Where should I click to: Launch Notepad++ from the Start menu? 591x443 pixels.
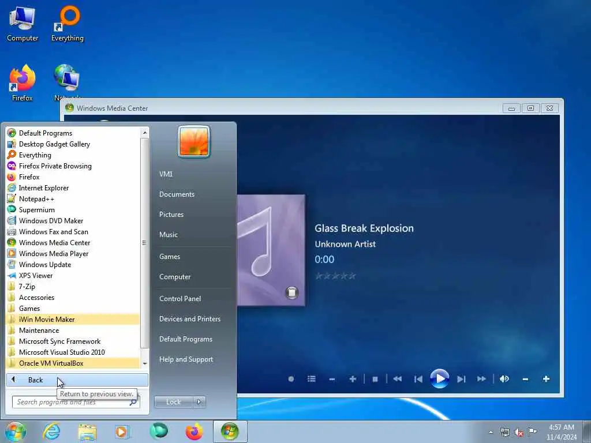(x=73, y=198)
